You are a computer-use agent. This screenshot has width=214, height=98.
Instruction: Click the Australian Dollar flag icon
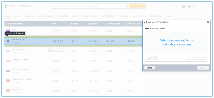coord(8,71)
